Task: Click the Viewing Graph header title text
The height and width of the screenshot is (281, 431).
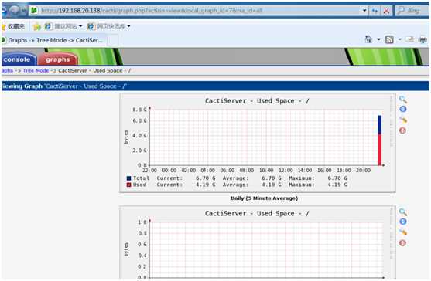Action: point(63,86)
